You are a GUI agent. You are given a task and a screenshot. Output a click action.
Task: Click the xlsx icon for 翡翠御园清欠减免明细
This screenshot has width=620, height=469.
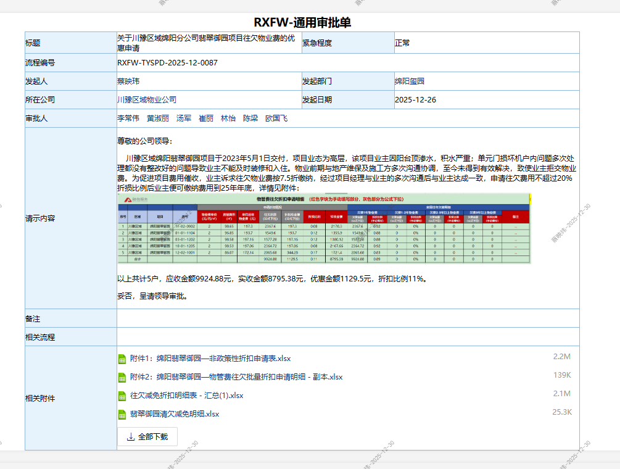122,414
